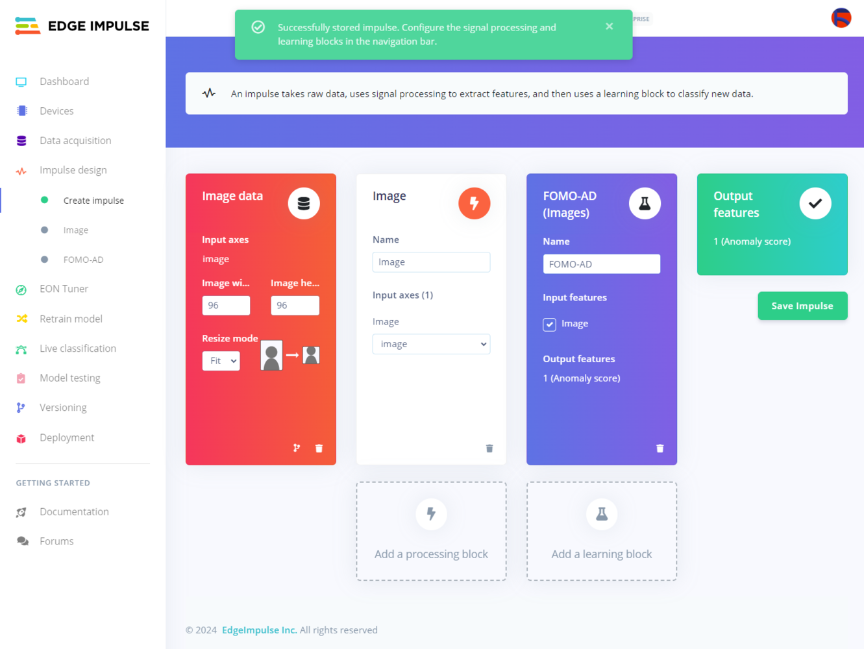This screenshot has height=649, width=864.
Task: Open the Image sub-item in sidebar
Action: (x=76, y=230)
